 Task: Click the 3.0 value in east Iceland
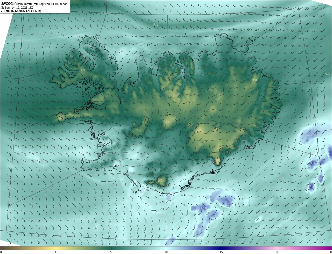(x=254, y=80)
